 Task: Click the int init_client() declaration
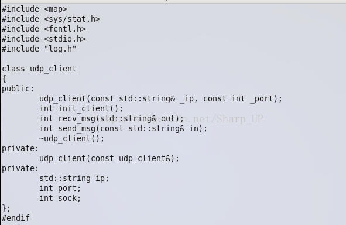click(x=81, y=108)
